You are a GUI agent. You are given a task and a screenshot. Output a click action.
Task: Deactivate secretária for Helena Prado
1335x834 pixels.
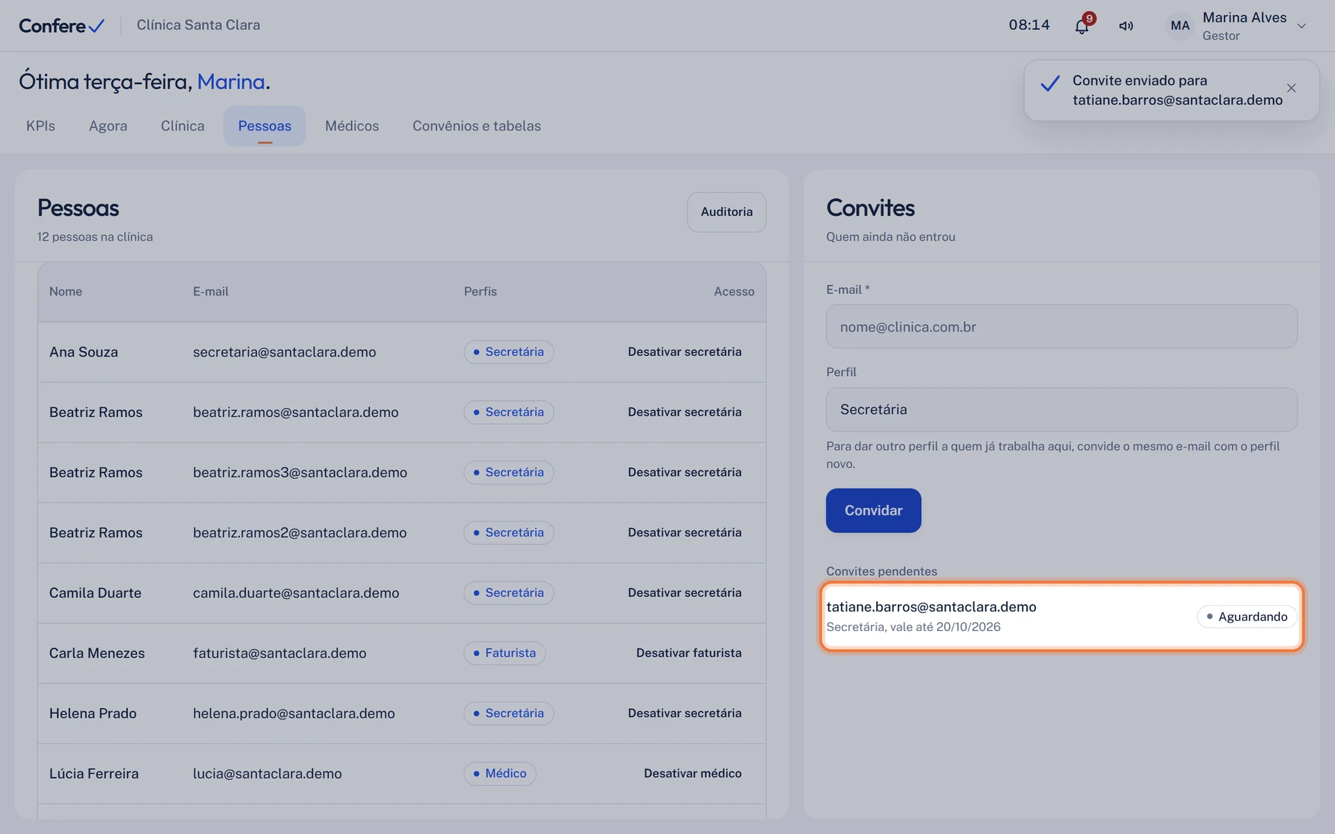tap(684, 713)
